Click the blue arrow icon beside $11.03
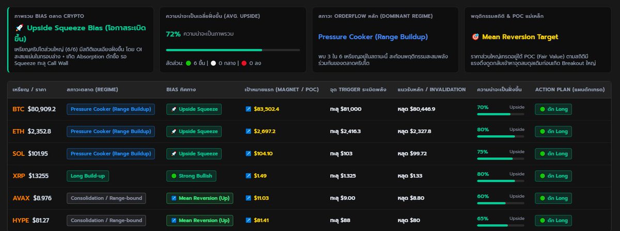The height and width of the screenshot is (231, 620). pos(249,198)
